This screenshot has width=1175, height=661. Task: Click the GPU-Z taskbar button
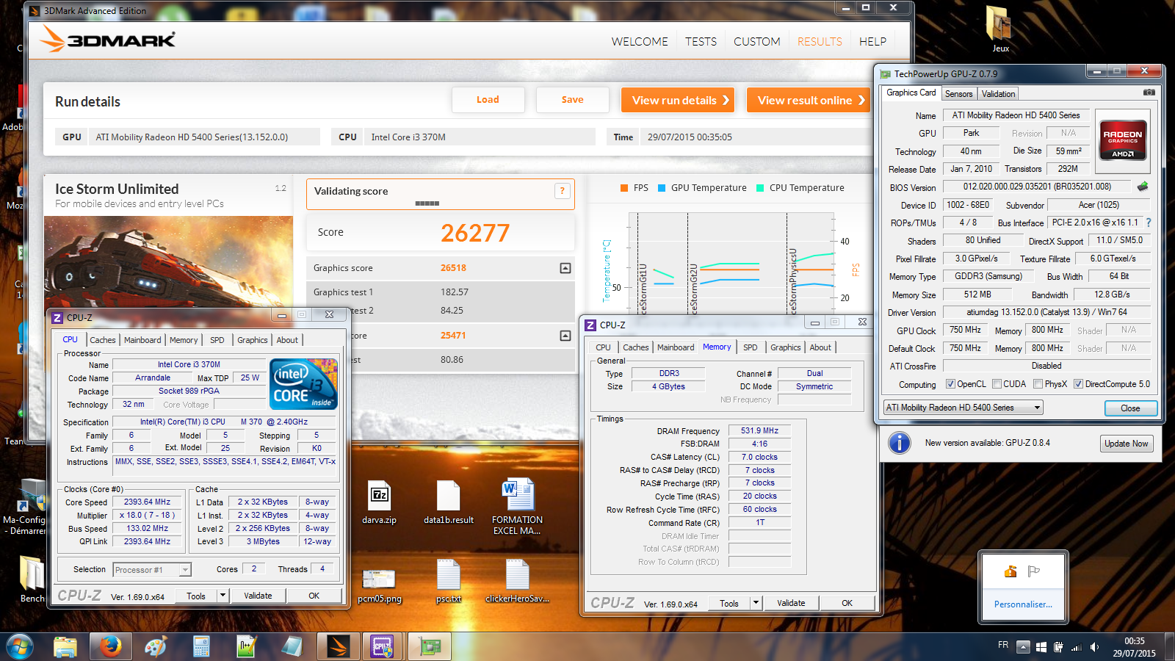pyautogui.click(x=429, y=646)
